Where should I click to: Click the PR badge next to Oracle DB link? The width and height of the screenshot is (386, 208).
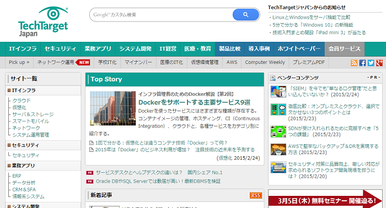point(89,182)
